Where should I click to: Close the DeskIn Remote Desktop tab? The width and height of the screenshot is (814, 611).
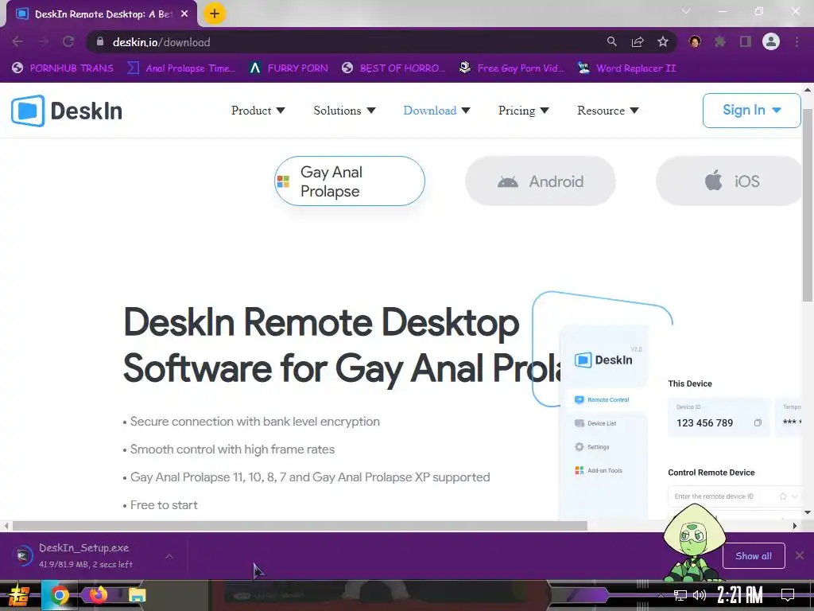tap(184, 14)
